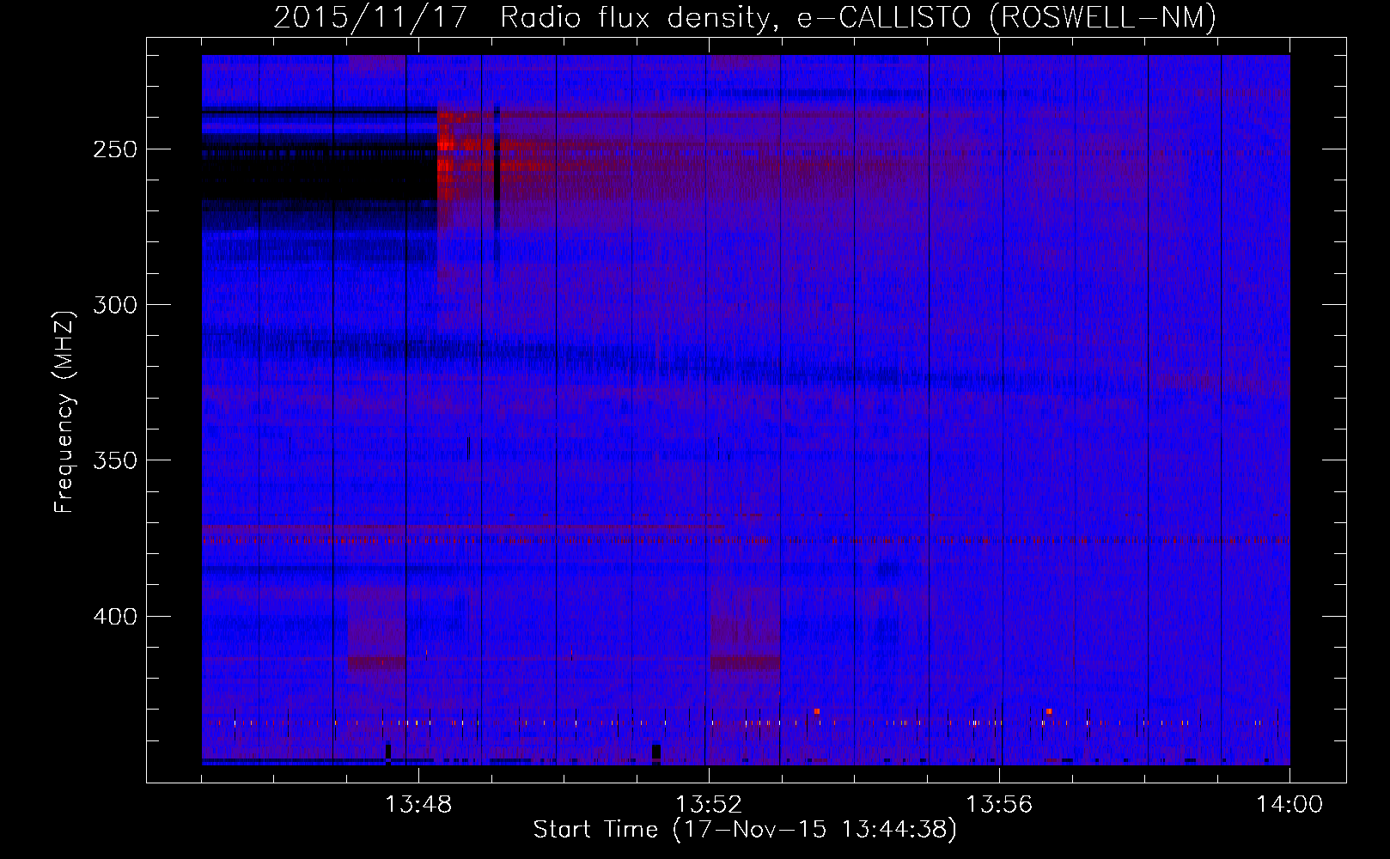This screenshot has width=1390, height=859.
Task: Click the 350 frequency tick label
Action: (115, 460)
